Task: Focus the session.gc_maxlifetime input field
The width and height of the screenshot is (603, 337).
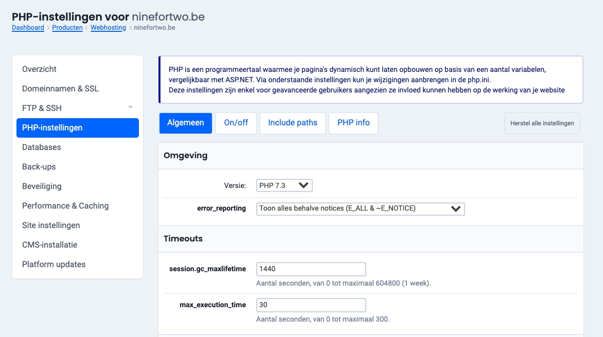Action: 311,269
